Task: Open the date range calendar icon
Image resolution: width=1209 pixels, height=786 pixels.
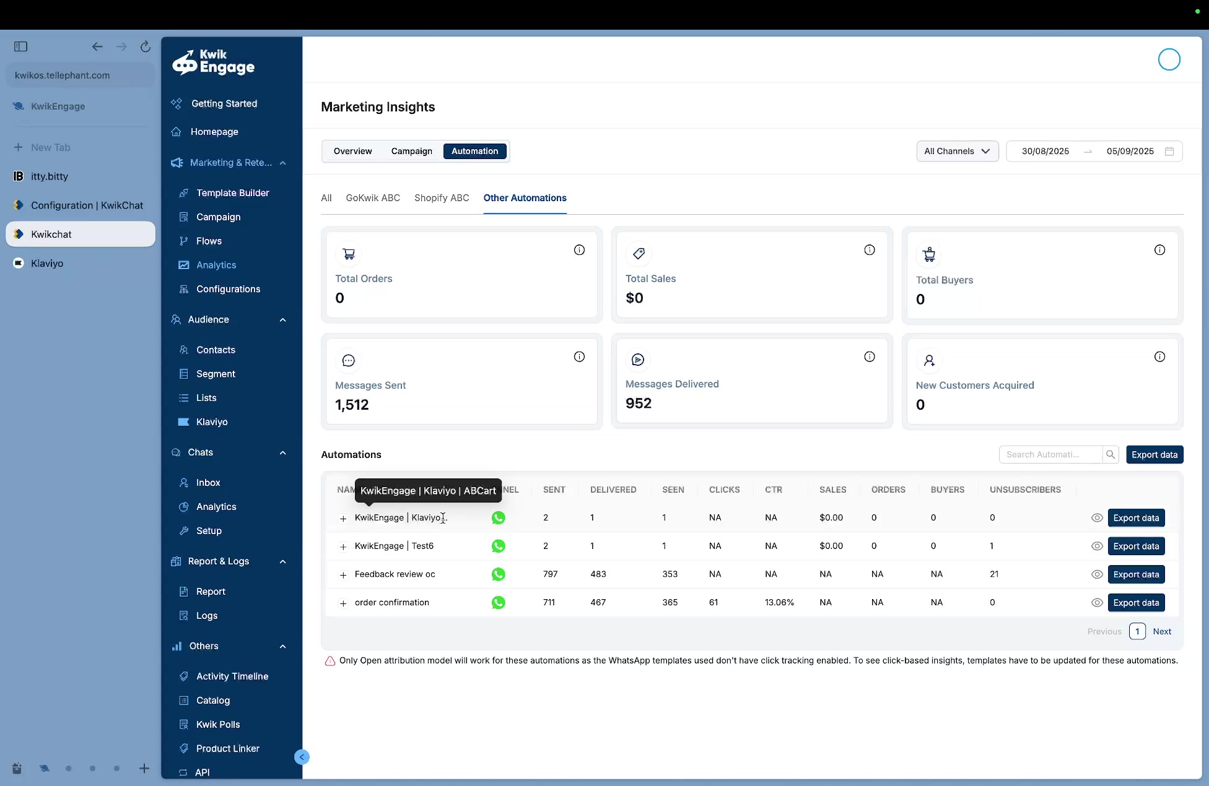Action: [x=1169, y=152]
